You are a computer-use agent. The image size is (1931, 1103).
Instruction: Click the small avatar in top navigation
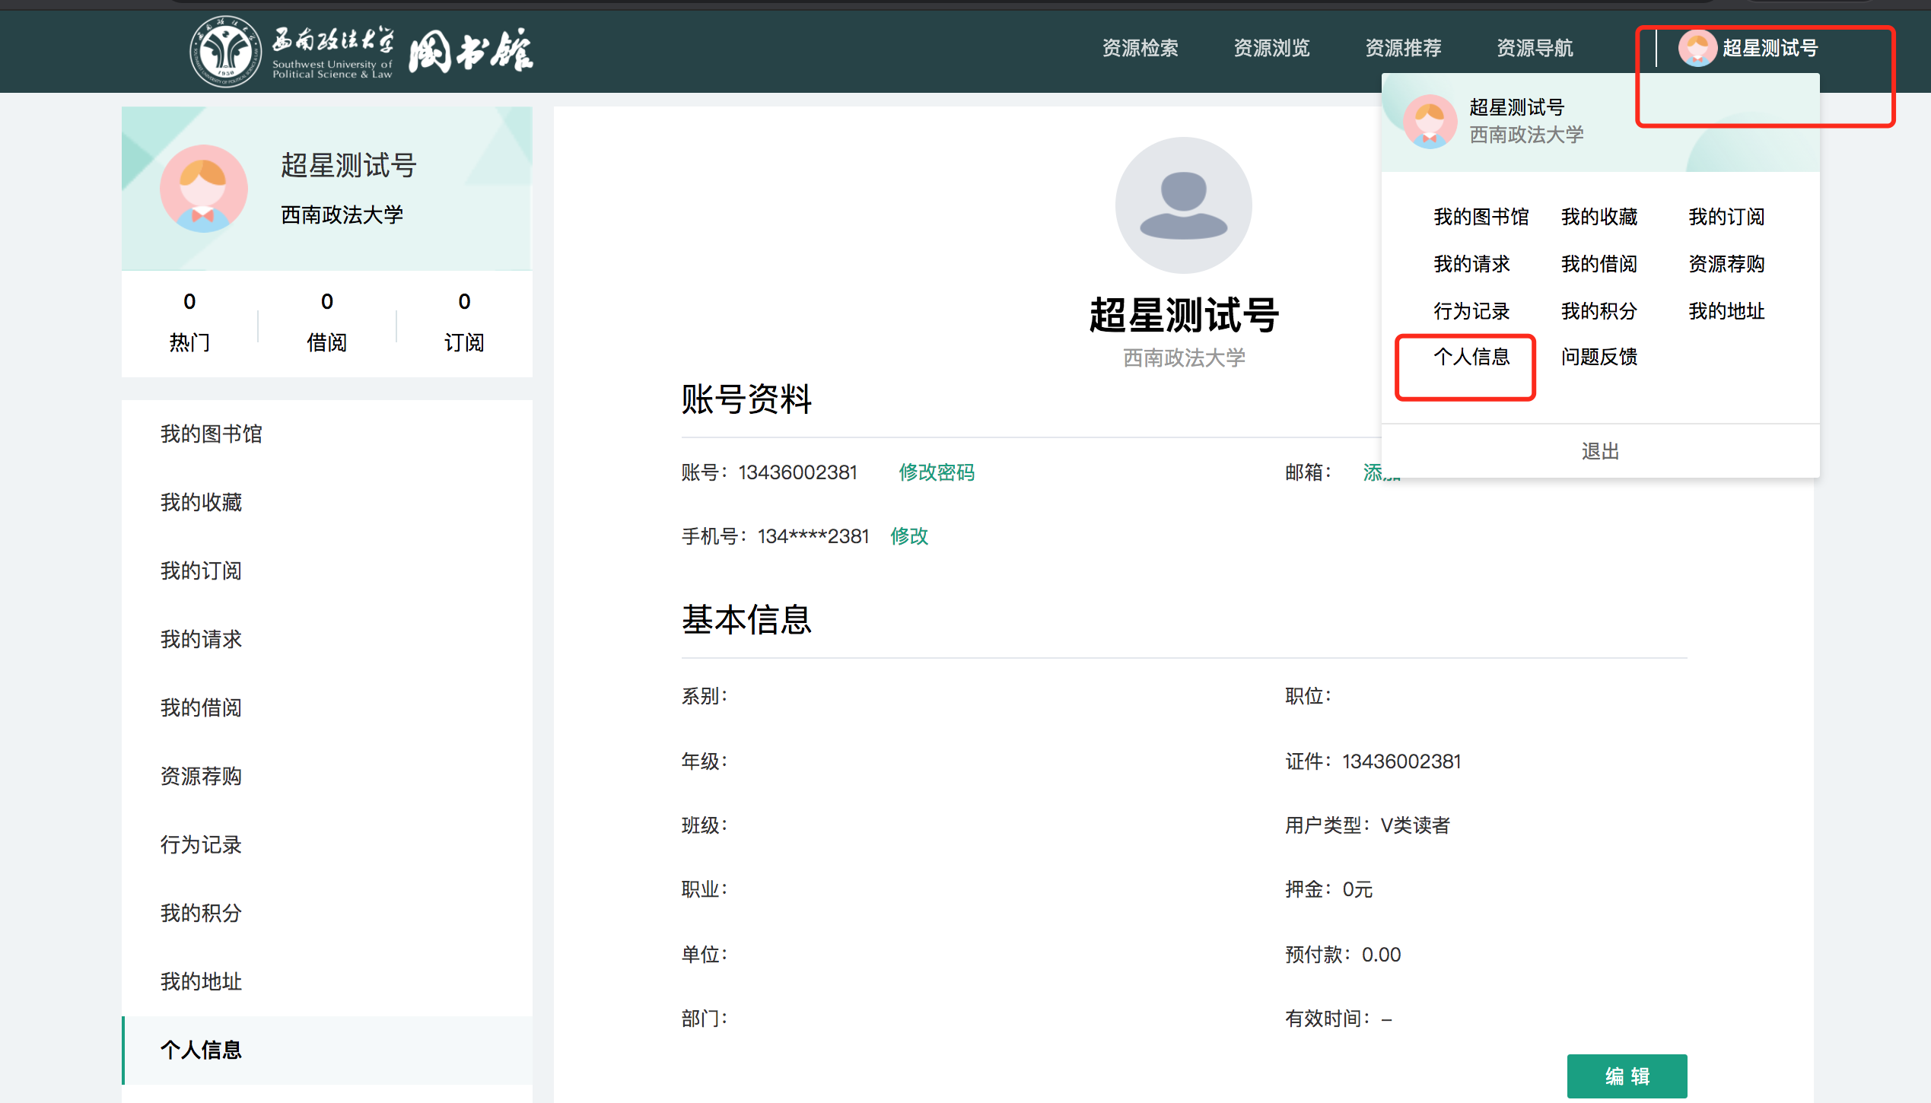[1697, 48]
